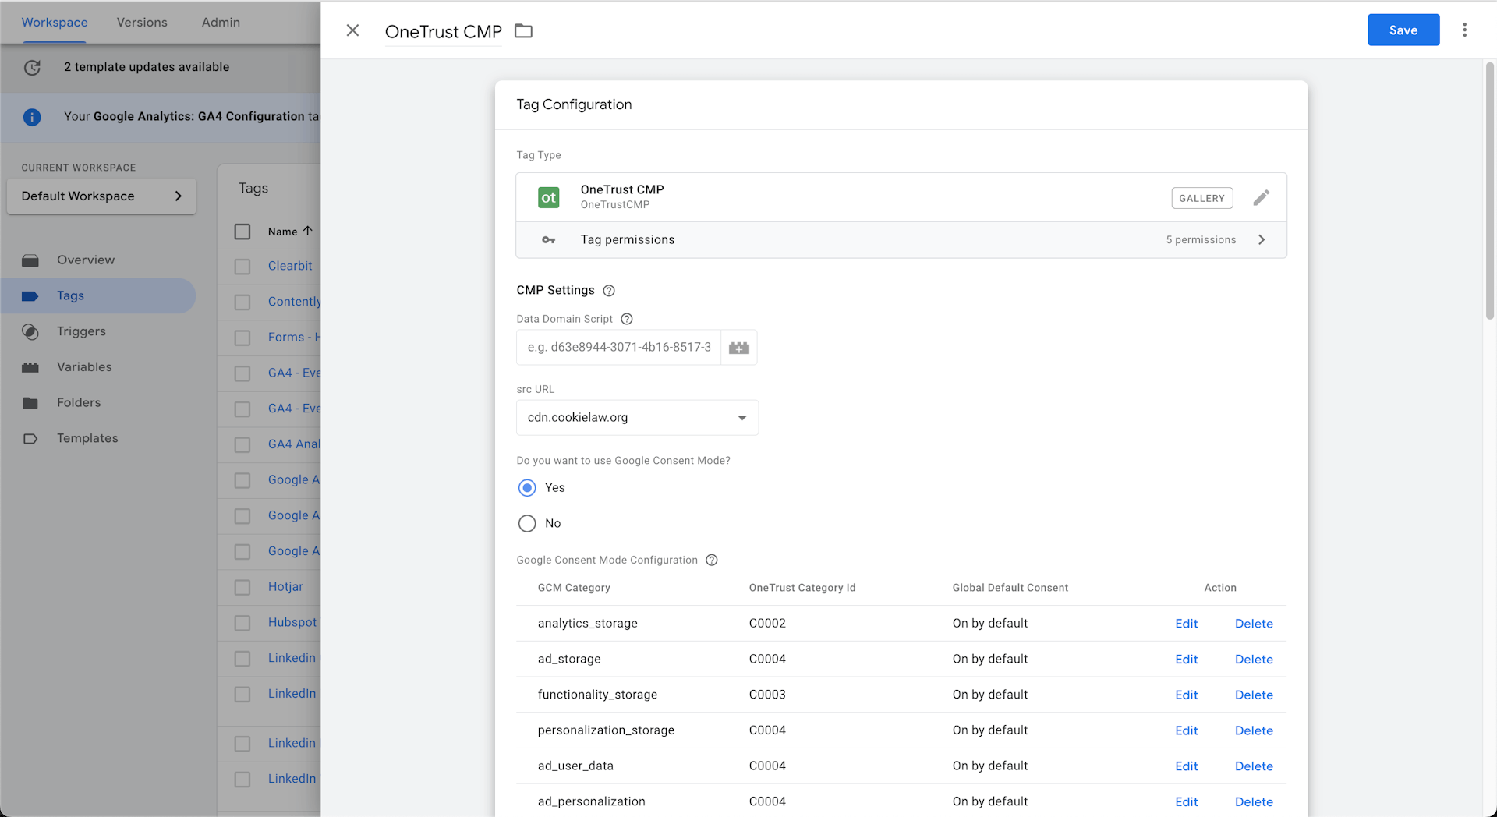Image resolution: width=1497 pixels, height=817 pixels.
Task: Click the OneTrust 'ot' green logo icon
Action: 548,197
